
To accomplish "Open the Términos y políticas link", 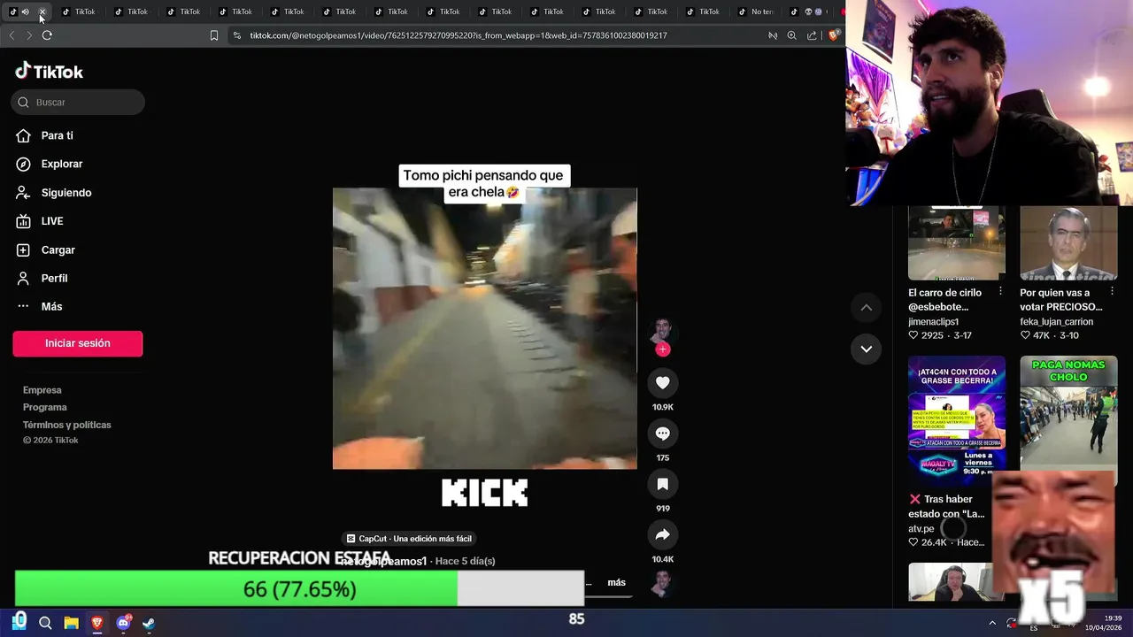I will (x=67, y=425).
